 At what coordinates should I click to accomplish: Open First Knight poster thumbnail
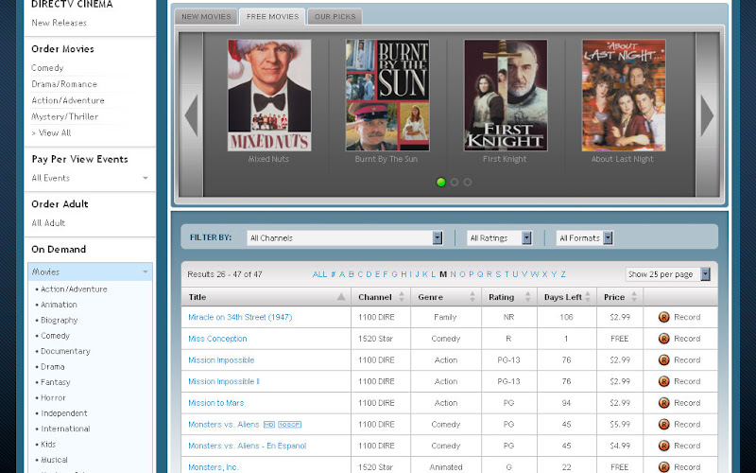(506, 96)
